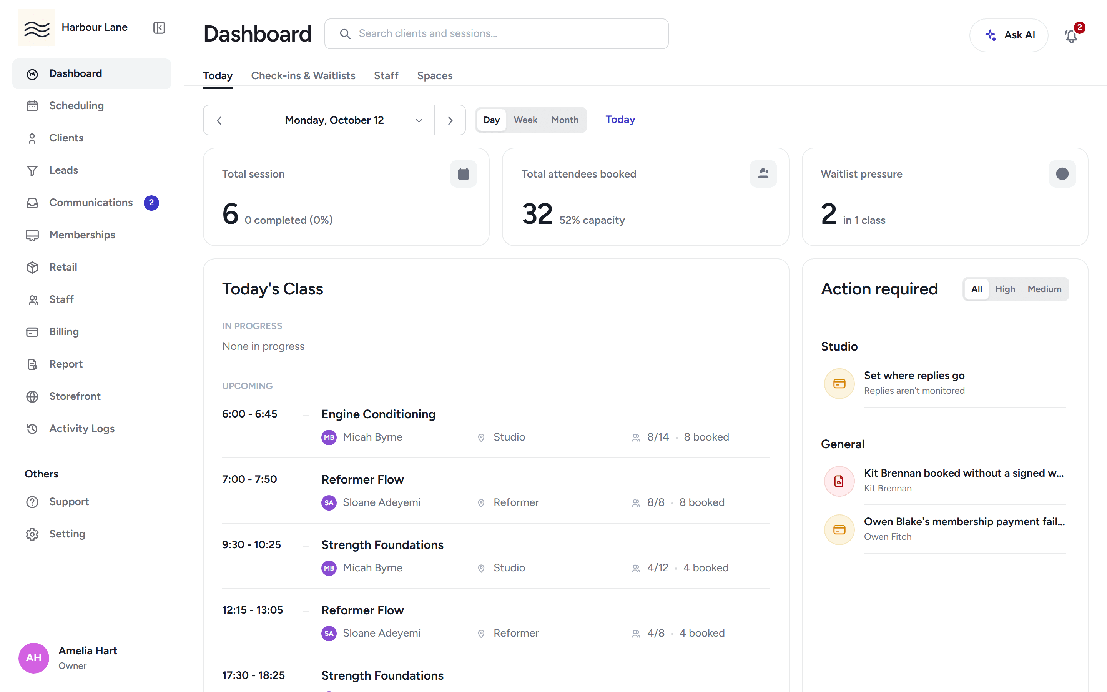
Task: Open Billing in sidebar
Action: click(92, 332)
